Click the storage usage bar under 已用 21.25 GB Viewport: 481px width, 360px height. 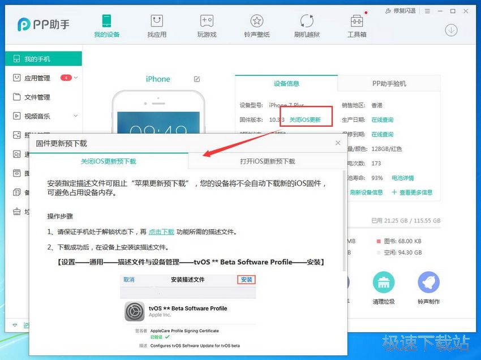click(394, 228)
